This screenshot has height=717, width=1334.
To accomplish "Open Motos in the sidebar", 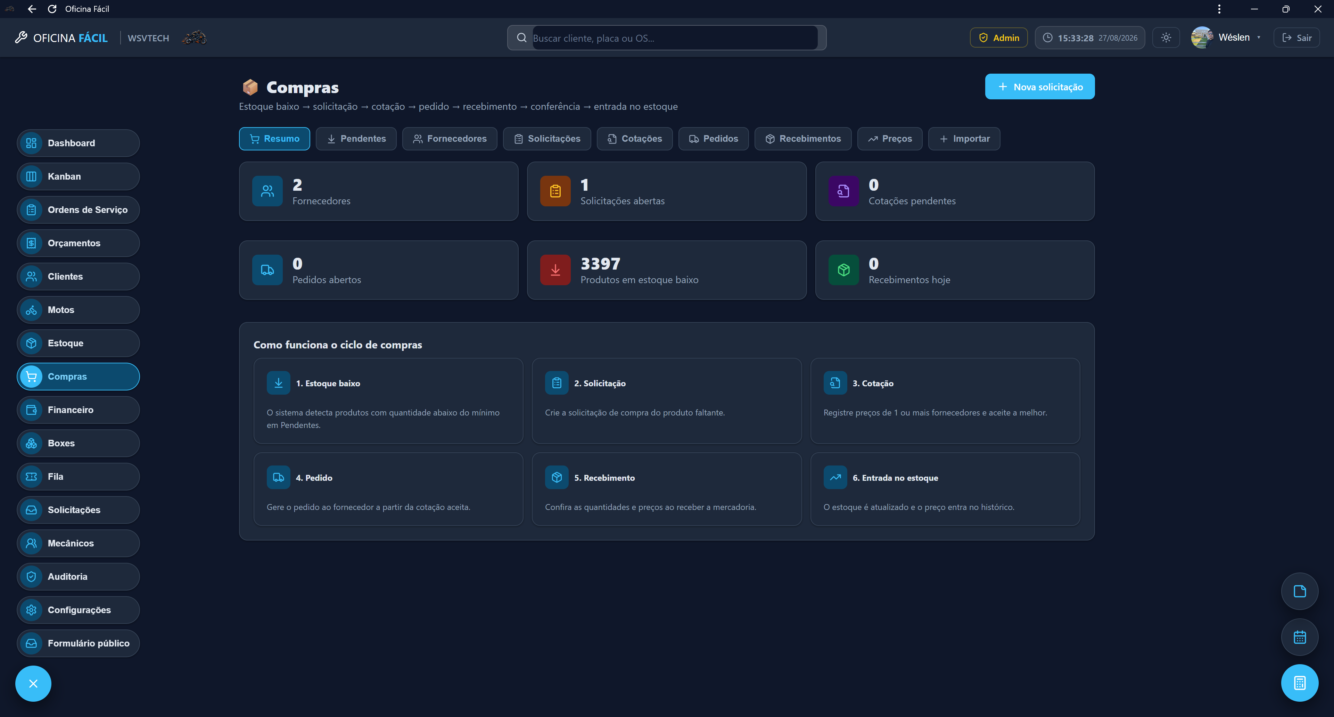I will tap(78, 310).
